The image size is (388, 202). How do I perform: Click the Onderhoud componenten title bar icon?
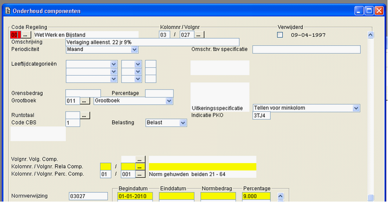pos(8,11)
